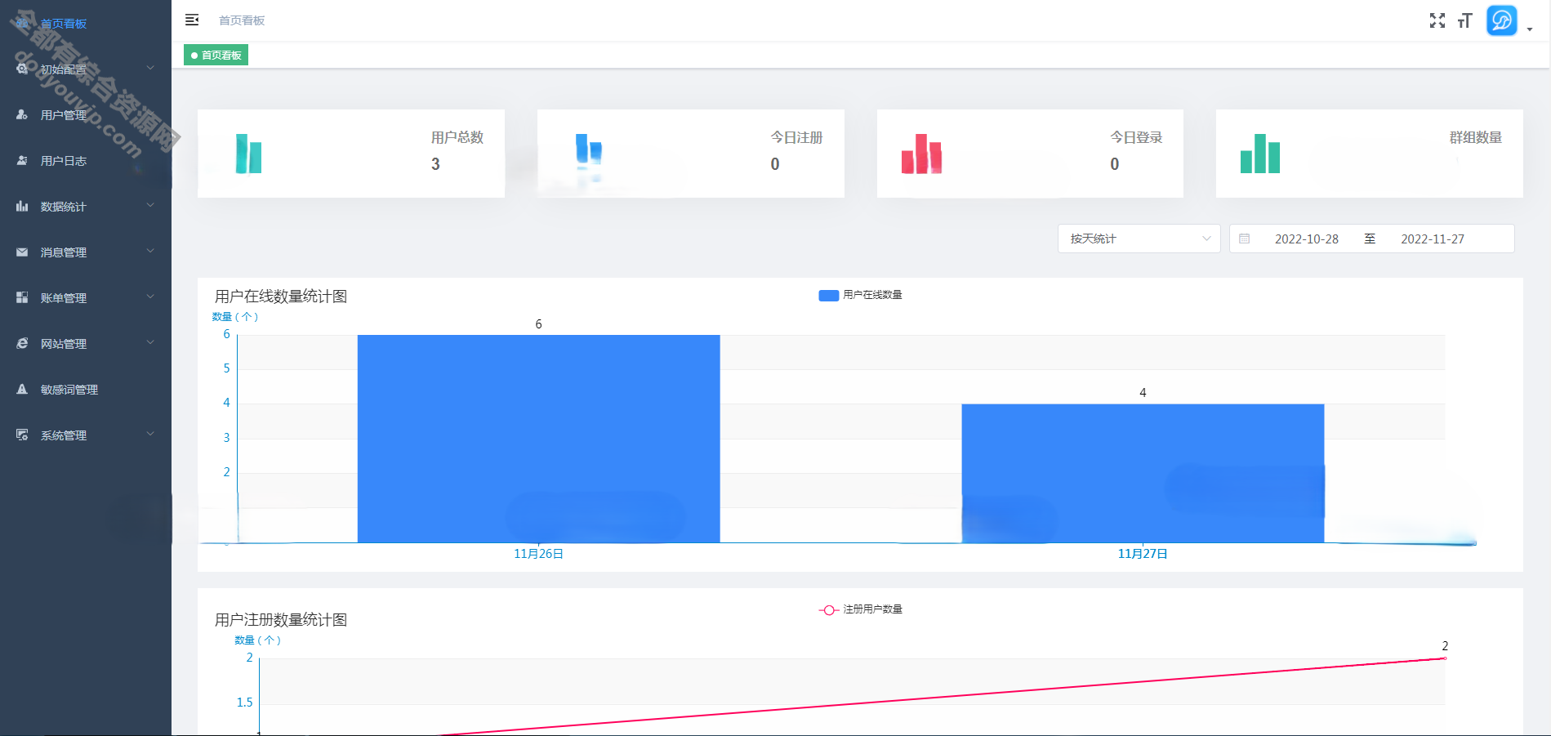Click the 群组数量 label
The image size is (1551, 736).
click(x=1476, y=137)
